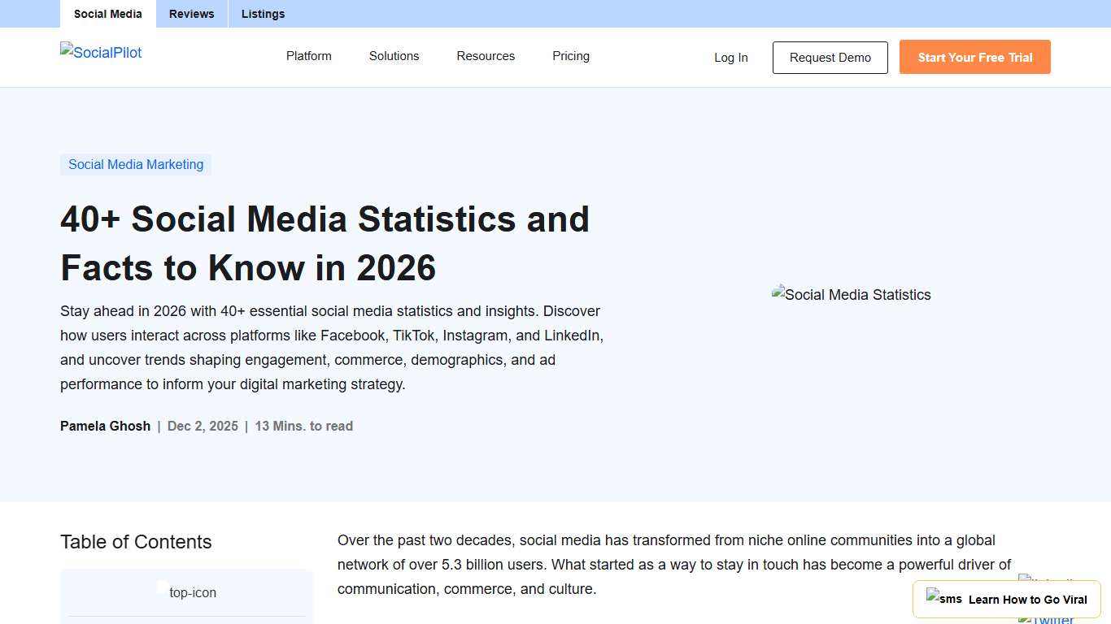Click the broken image icon above LinkedIn link
1111x624 pixels.
click(1024, 578)
